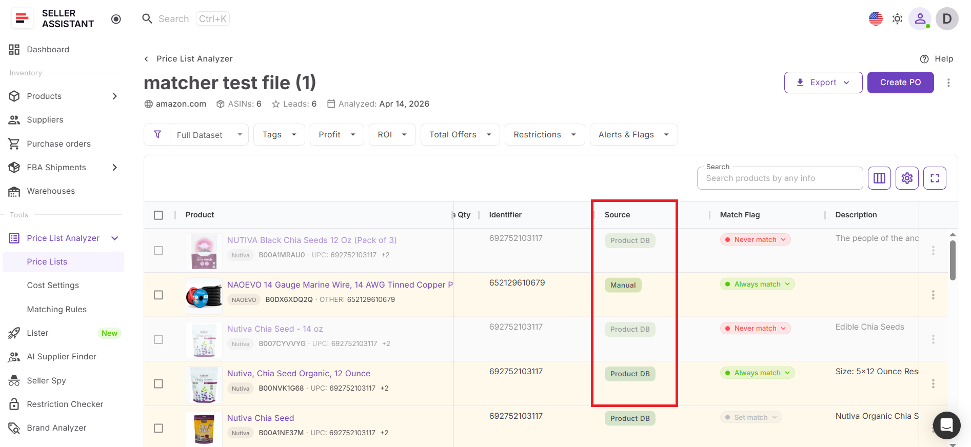Click the Match Flag column header
Screen dimensions: 971x447
(x=740, y=215)
